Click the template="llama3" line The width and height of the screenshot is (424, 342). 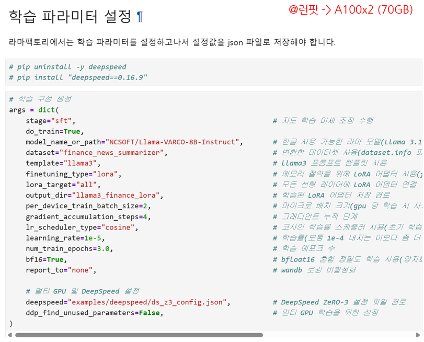[x=63, y=163]
